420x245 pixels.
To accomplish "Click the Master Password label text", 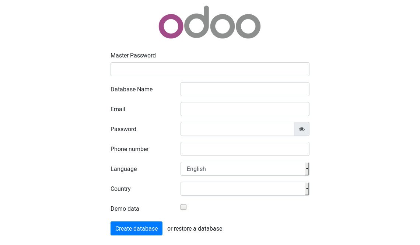I will pos(133,55).
